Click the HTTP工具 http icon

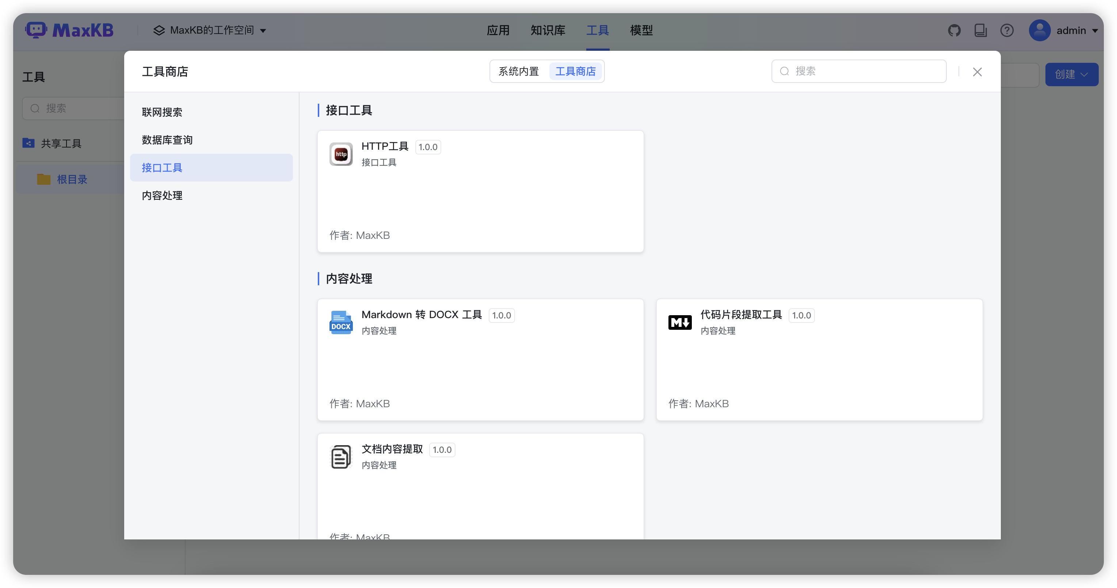point(341,154)
